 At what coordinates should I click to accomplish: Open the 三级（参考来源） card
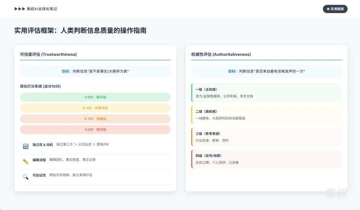tap(267, 137)
